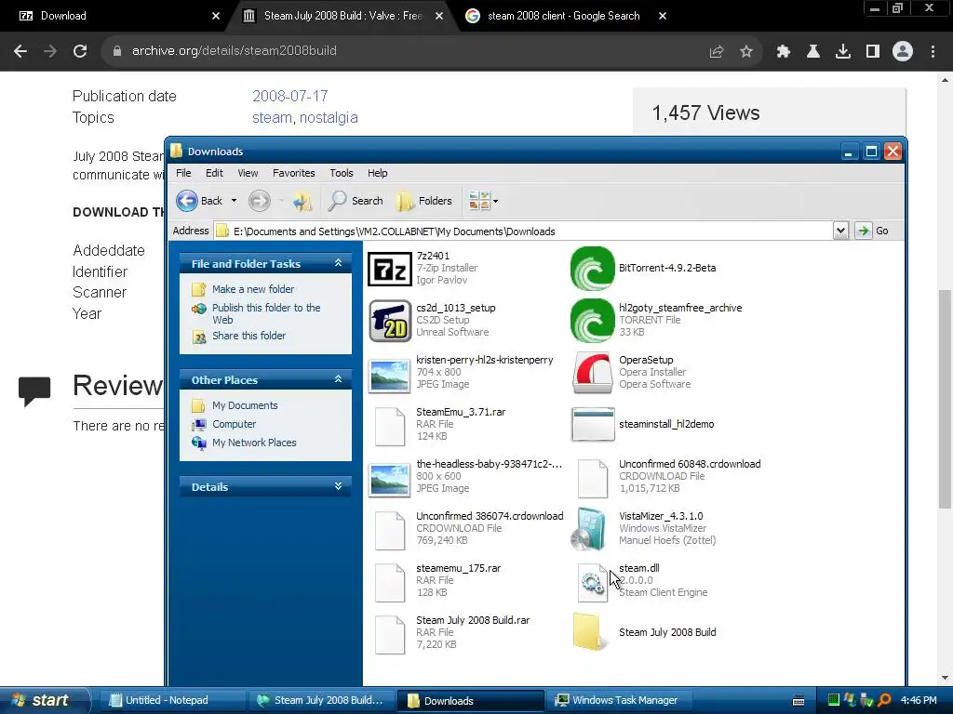Expand the Address bar dropdown
This screenshot has width=953, height=714.
coord(840,231)
